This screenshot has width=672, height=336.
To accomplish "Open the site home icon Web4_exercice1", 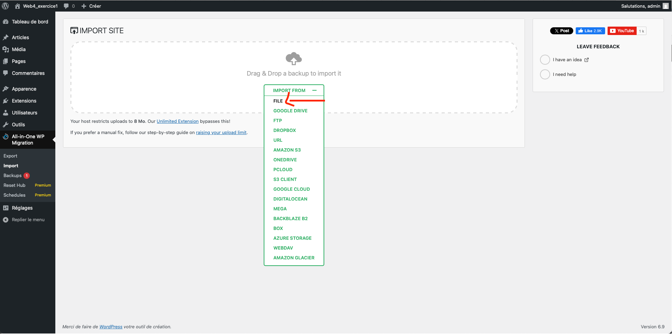I will point(18,6).
